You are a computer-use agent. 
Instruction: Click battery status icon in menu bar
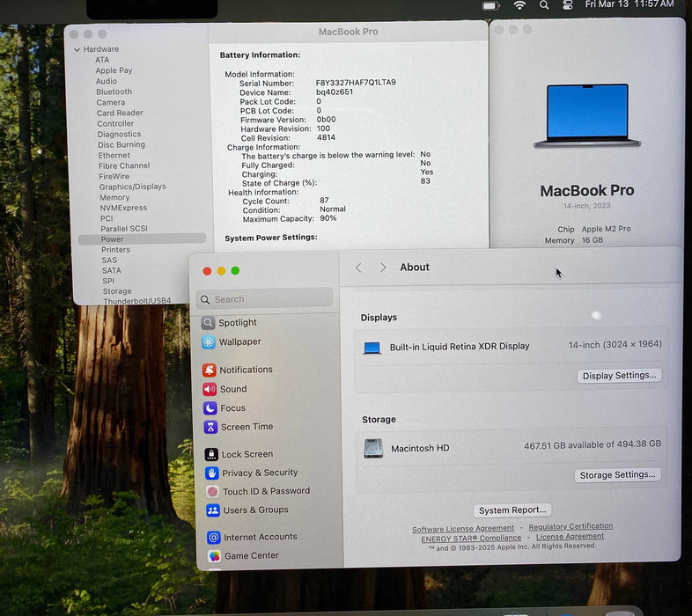pyautogui.click(x=490, y=6)
